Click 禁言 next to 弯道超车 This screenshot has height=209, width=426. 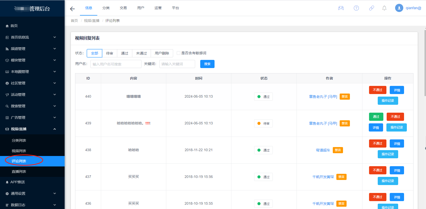coord(338,150)
